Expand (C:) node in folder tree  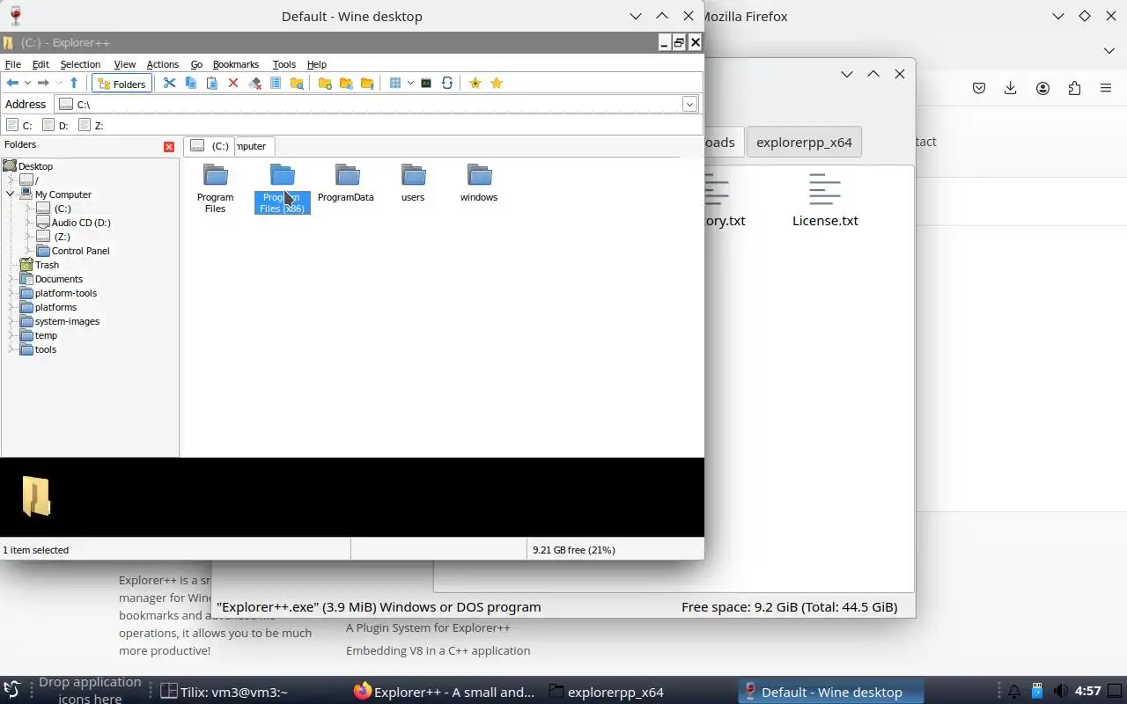click(x=27, y=209)
